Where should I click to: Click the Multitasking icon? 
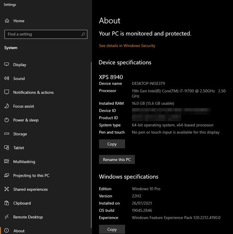tap(7, 161)
